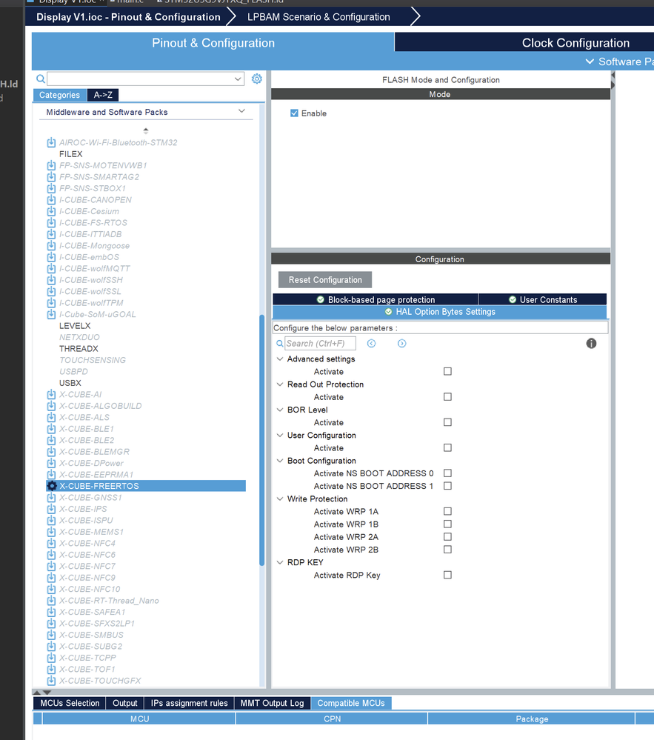
Task: Click the download icon beside X-CUBE-BLE2
Action: pyautogui.click(x=51, y=440)
